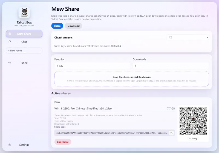
Task: Open the Mew Share sidebar item
Action: pyautogui.click(x=24, y=34)
